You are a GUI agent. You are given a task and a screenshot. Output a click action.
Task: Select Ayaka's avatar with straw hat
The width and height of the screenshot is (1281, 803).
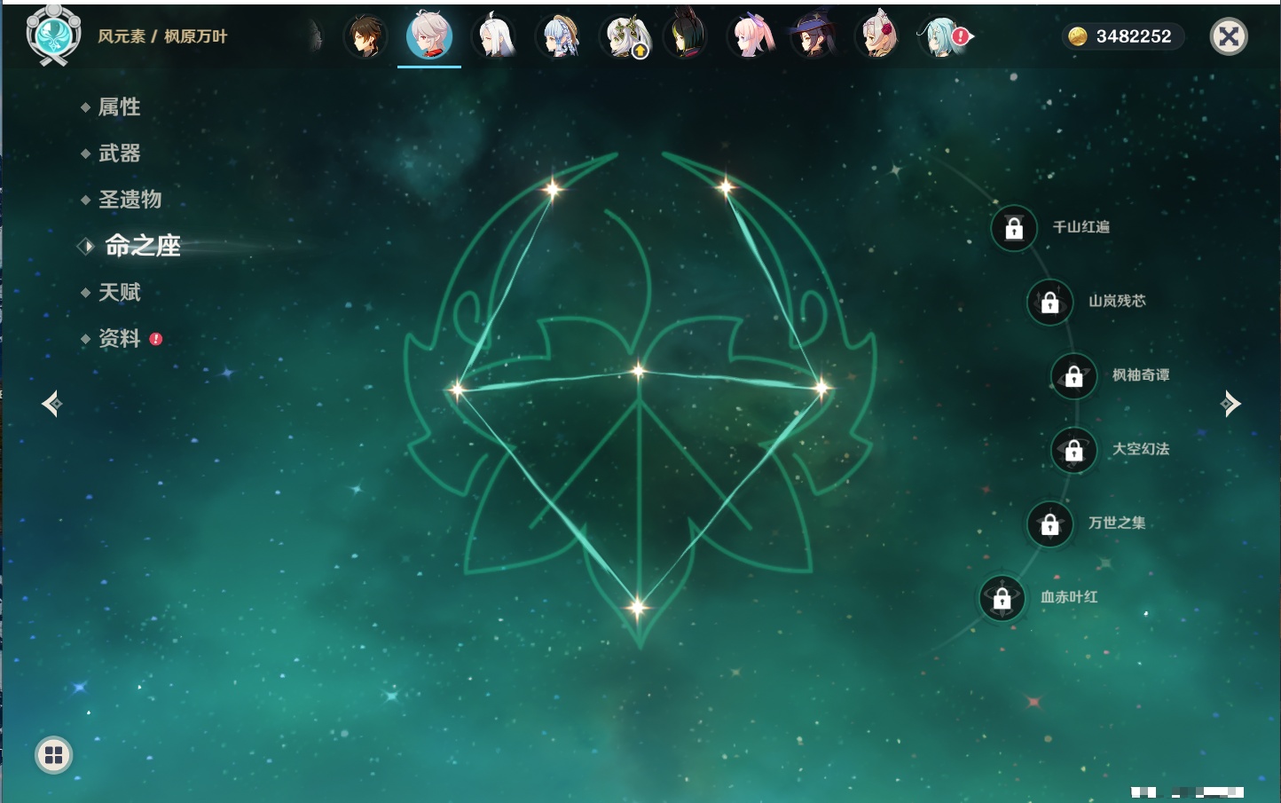[x=559, y=36]
